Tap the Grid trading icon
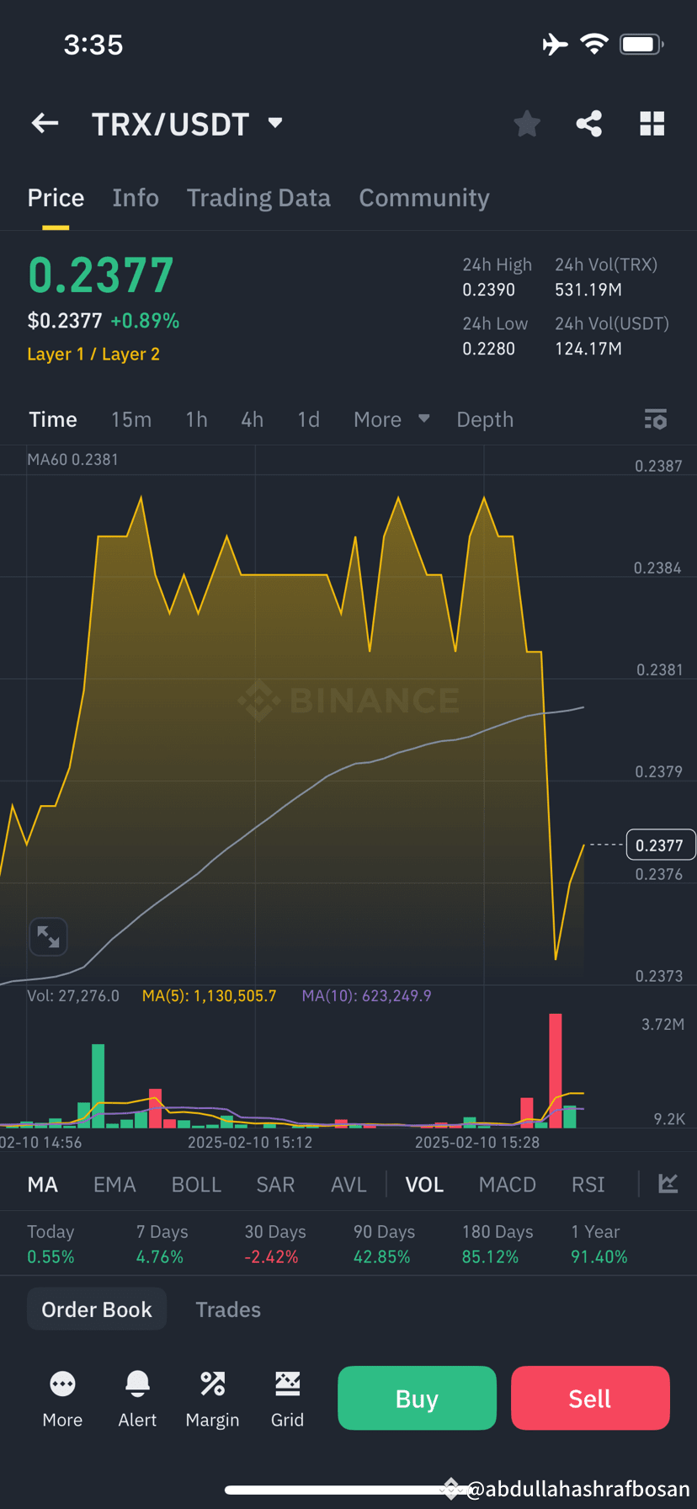This screenshot has height=1509, width=697. [287, 1384]
